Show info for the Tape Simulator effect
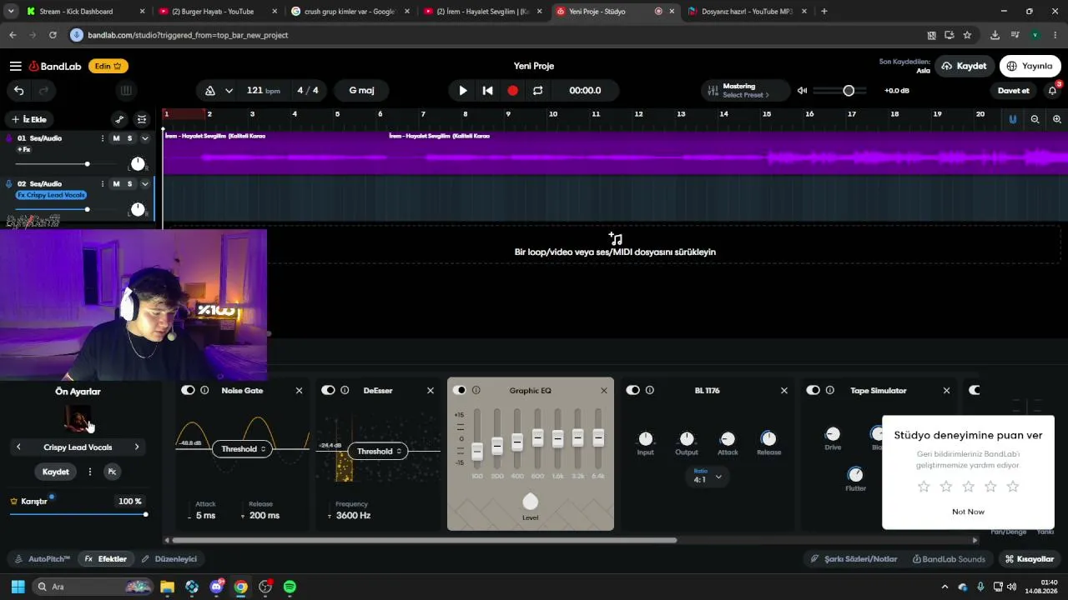 tap(830, 390)
